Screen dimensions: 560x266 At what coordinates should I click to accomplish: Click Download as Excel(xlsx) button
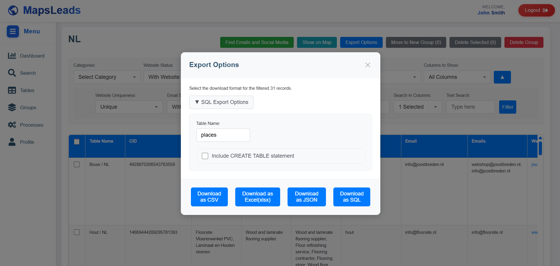pyautogui.click(x=257, y=197)
